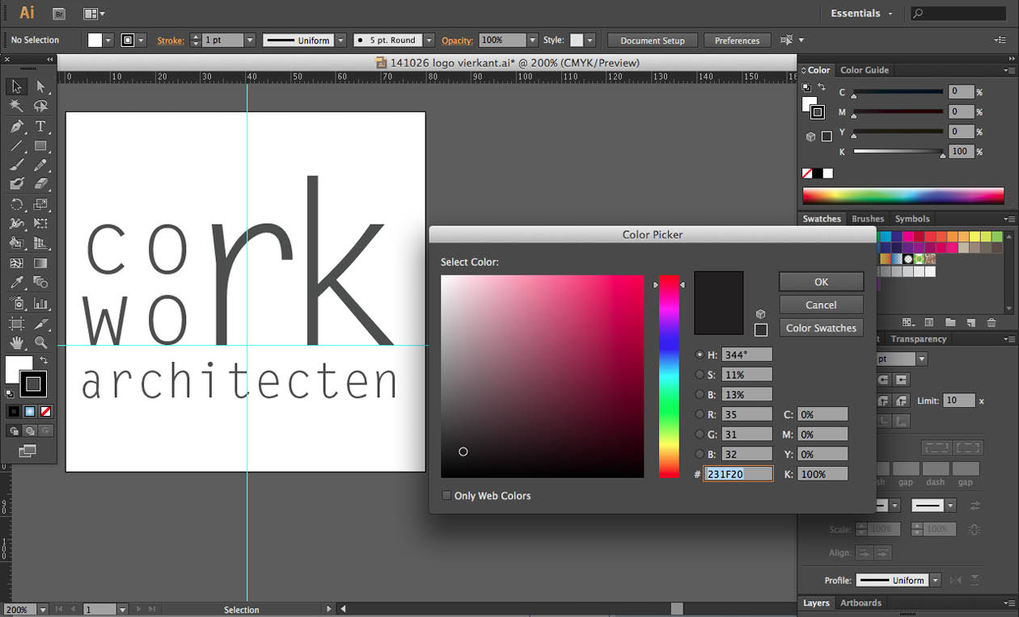Select the Paintbrush tool
Viewport: 1019px width, 617px height.
(x=16, y=166)
